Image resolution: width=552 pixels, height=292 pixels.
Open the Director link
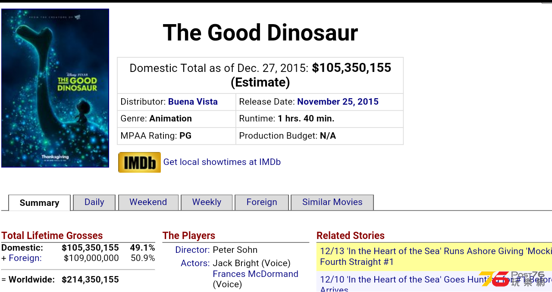tap(192, 250)
